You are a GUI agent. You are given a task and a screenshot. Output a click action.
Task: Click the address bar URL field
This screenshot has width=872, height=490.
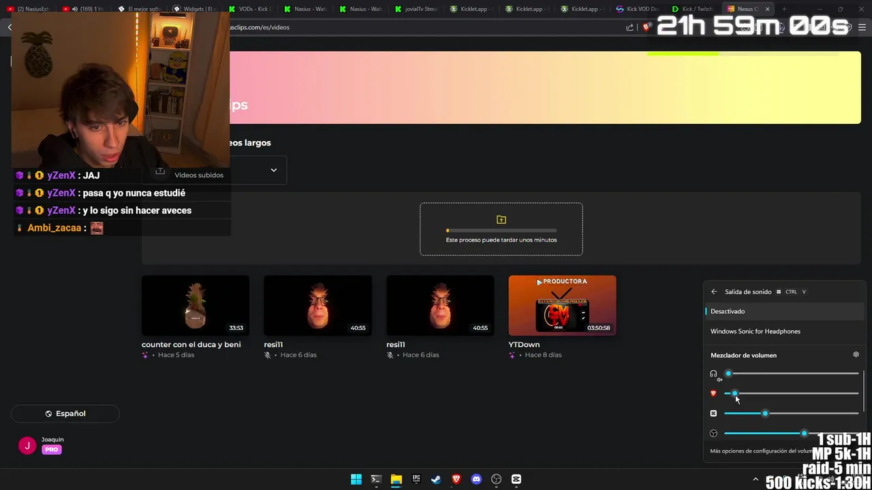(422, 27)
